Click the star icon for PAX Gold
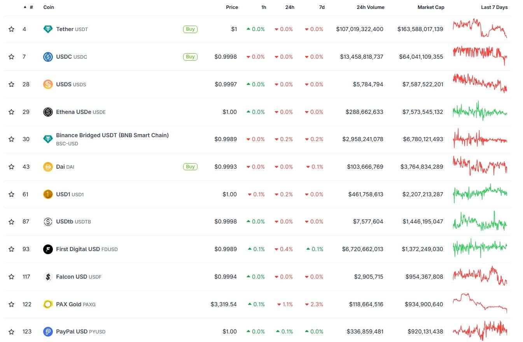This screenshot has width=523, height=342. click(x=11, y=304)
